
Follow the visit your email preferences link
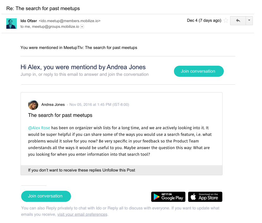point(82,214)
